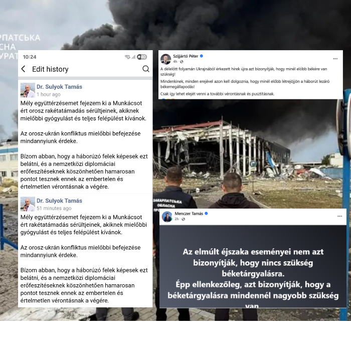Click the public globe icon on Szijjártó post
Screen dimensions: 351x351
click(182, 62)
